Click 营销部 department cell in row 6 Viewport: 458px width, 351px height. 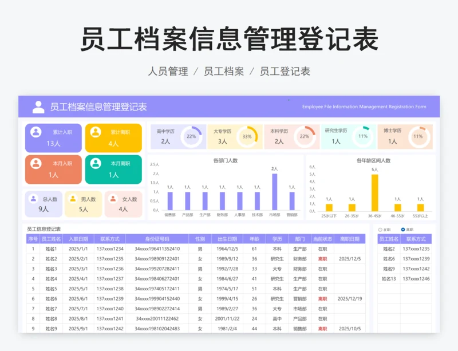(x=299, y=299)
